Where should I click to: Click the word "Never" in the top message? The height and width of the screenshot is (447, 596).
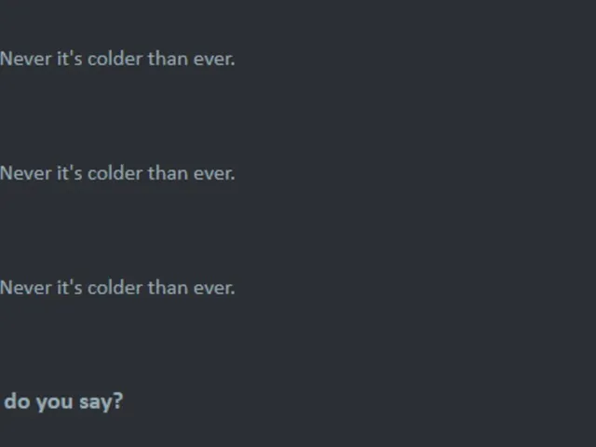26,59
